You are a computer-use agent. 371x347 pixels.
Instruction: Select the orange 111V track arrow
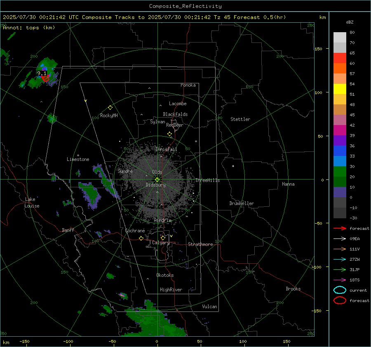coord(340,249)
